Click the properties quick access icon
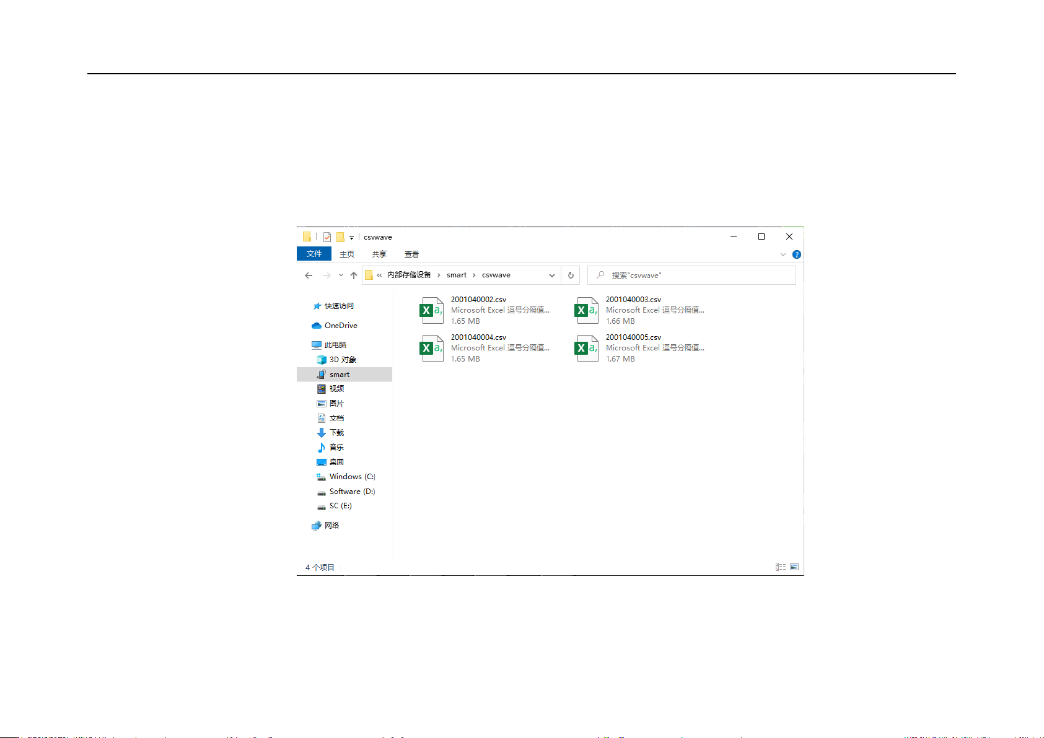 pos(327,237)
